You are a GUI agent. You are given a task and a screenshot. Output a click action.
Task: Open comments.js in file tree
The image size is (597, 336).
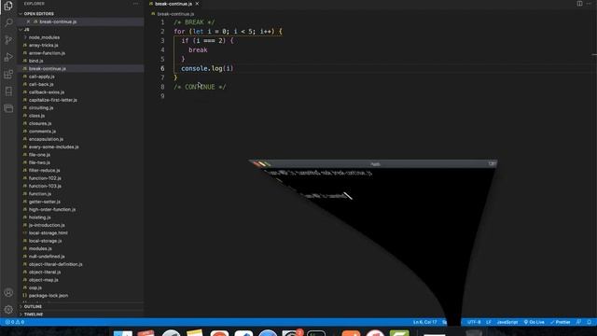pyautogui.click(x=42, y=131)
